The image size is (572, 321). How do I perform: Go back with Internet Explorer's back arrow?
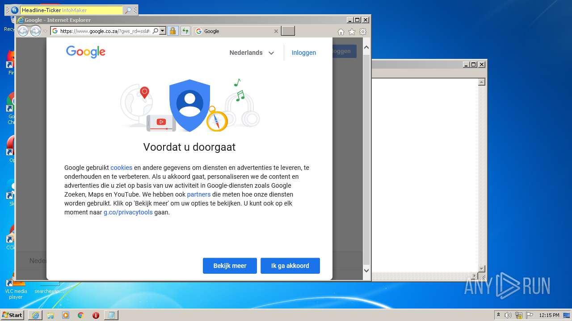(x=23, y=31)
